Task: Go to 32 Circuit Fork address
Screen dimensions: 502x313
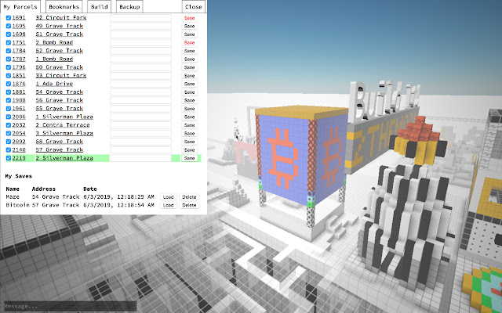Action: pyautogui.click(x=61, y=18)
